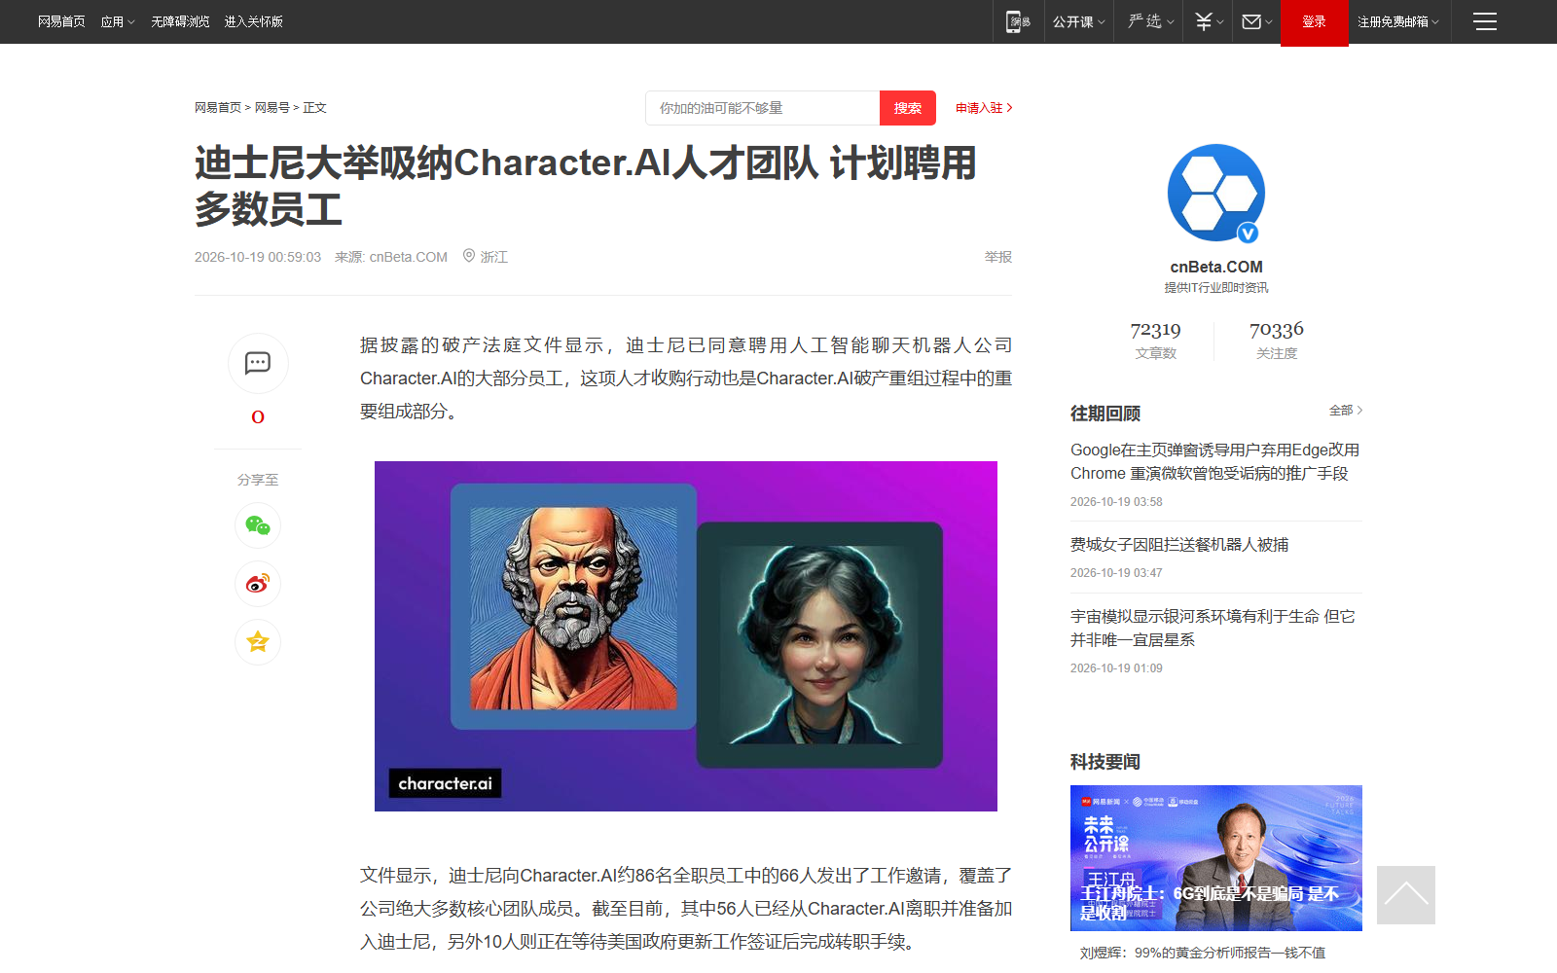1557x973 pixels.
Task: Open 费城女子因阻拦送餐机器人被捕 article
Action: [1179, 545]
